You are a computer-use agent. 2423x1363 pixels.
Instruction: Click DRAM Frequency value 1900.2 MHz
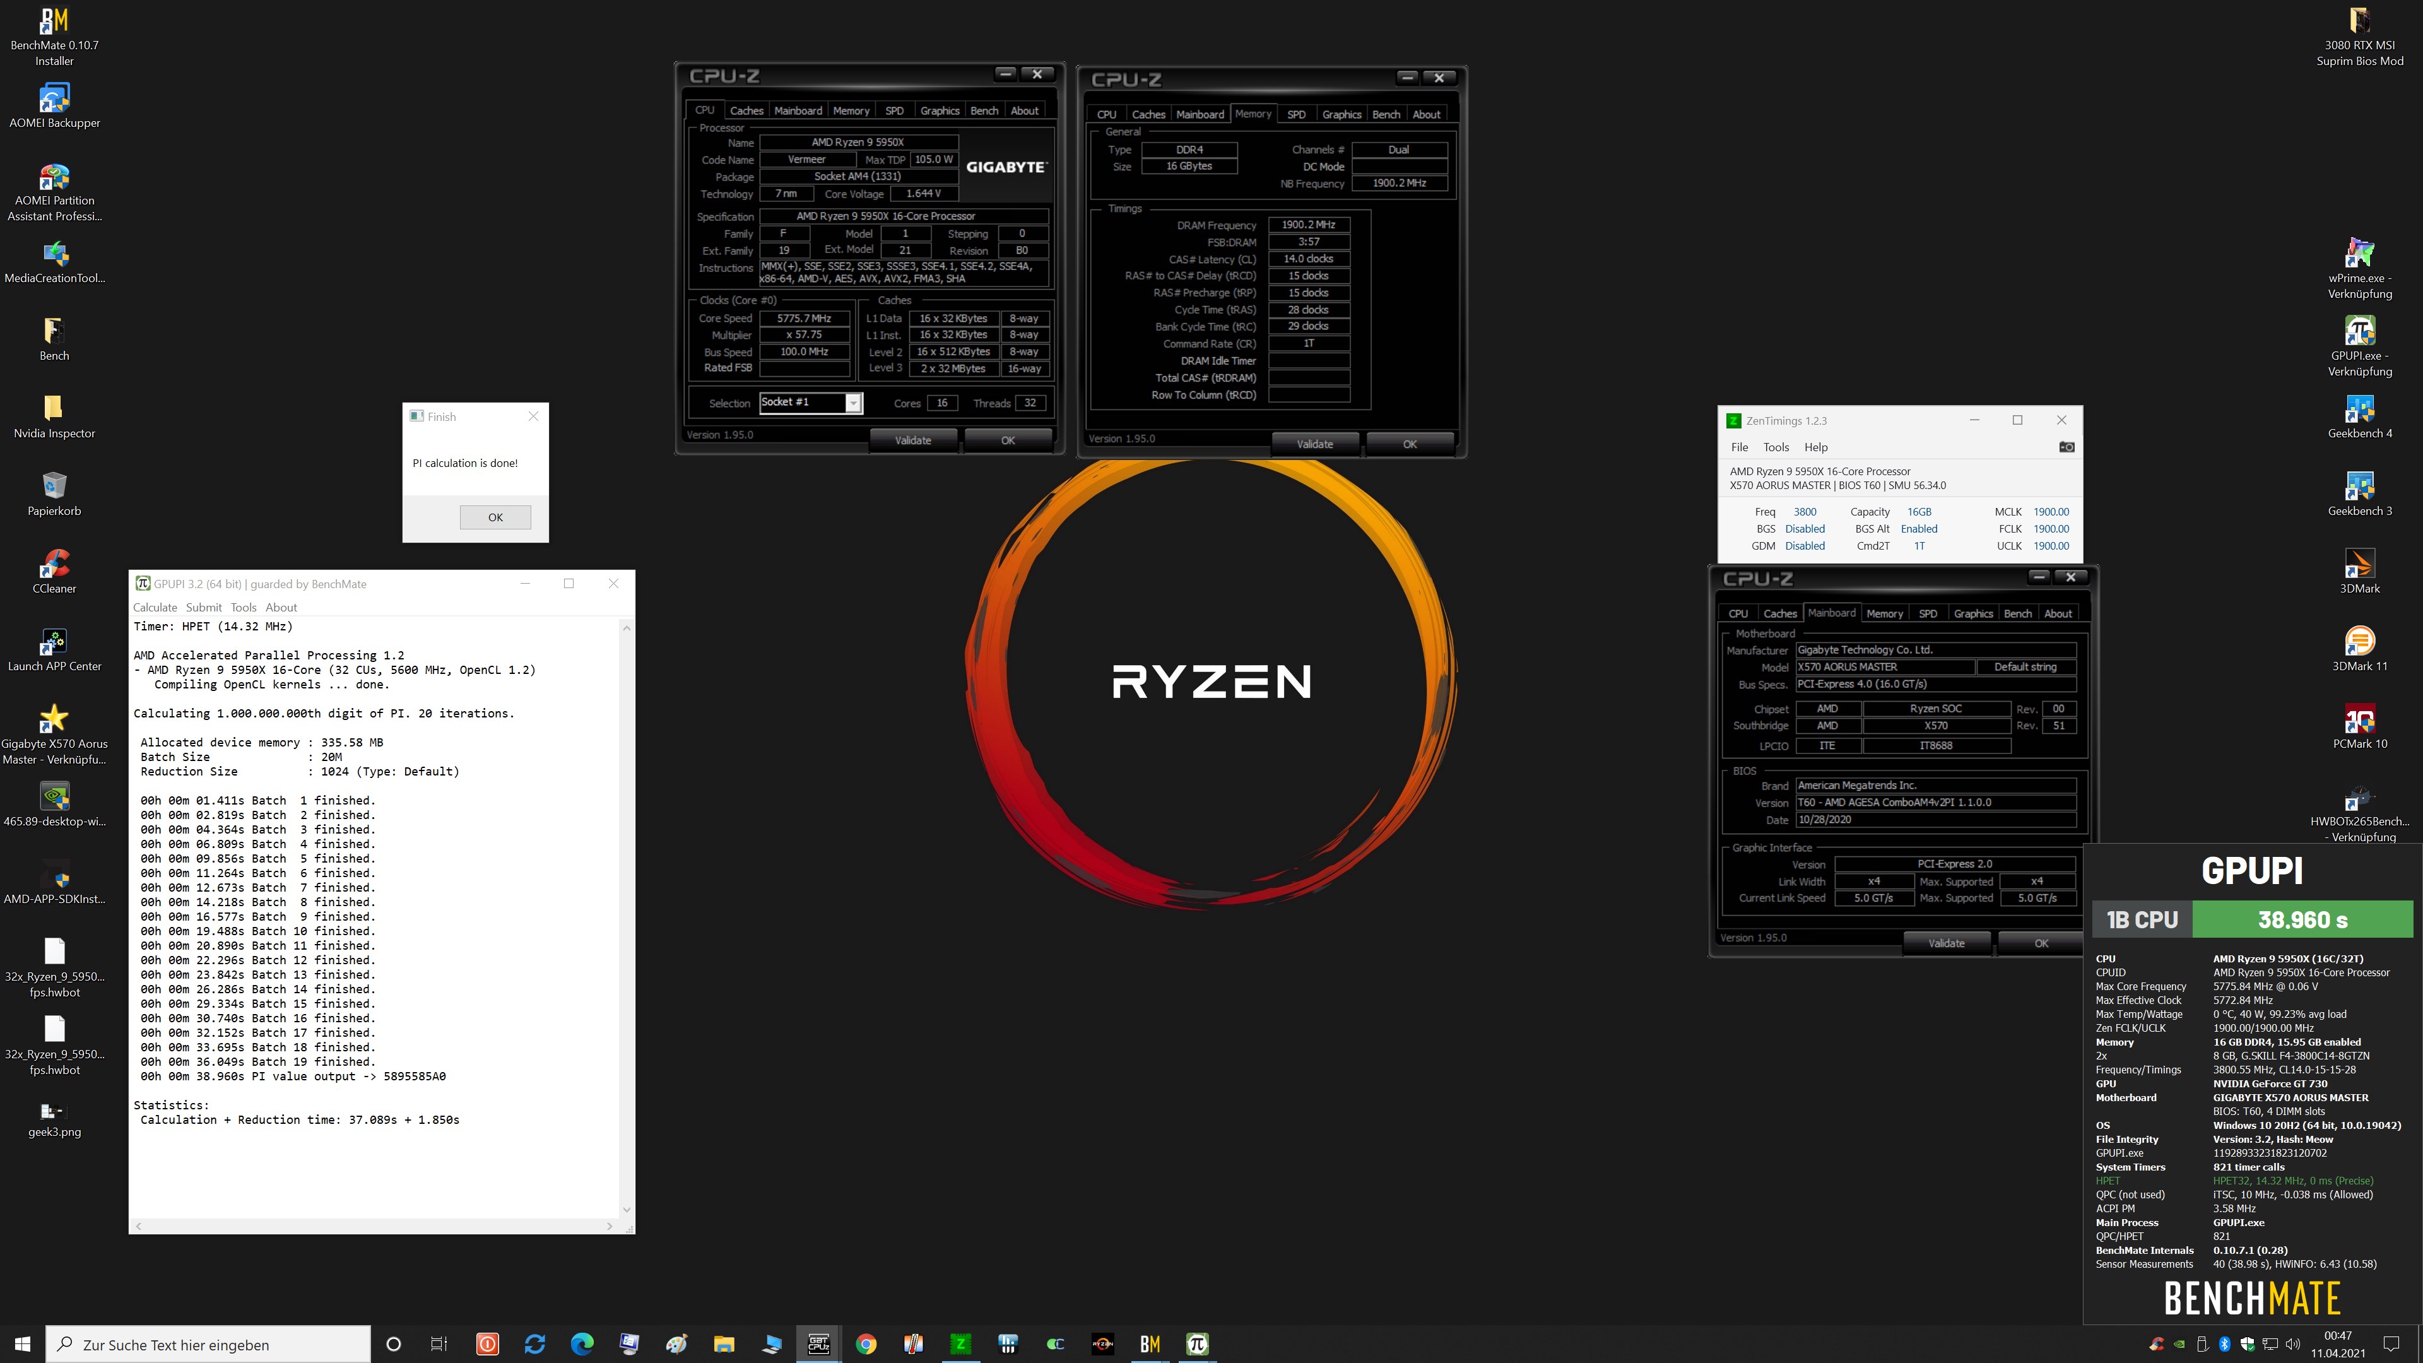[x=1309, y=225]
